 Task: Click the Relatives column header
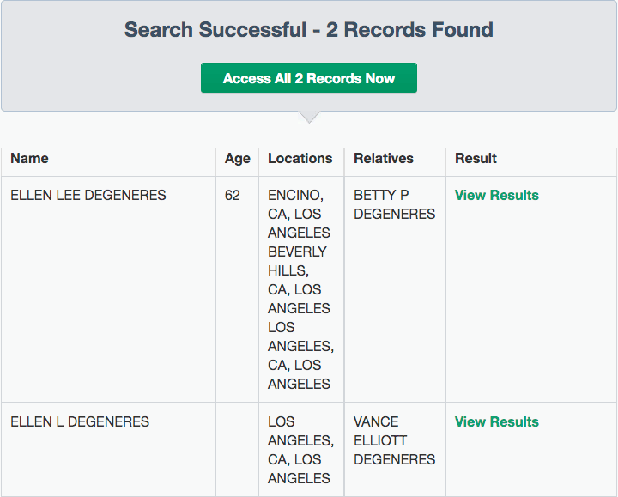[384, 158]
